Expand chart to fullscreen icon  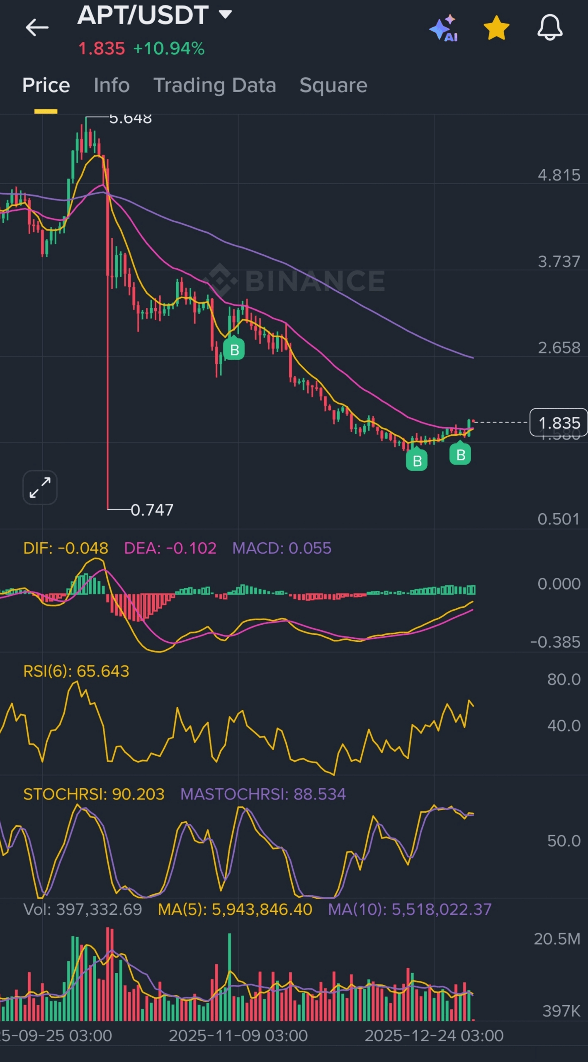(40, 487)
